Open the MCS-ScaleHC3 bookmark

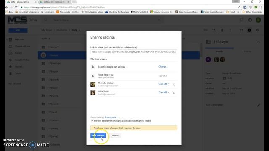click(x=139, y=12)
